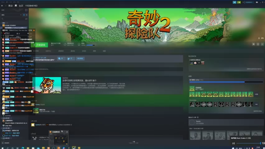Open File Explorer folder on taskbar

click(28, 148)
